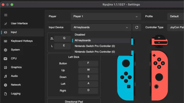Screen dimensions: 184x103
Task: Toggle the hamburger navigation menu
Action: coord(6,15)
